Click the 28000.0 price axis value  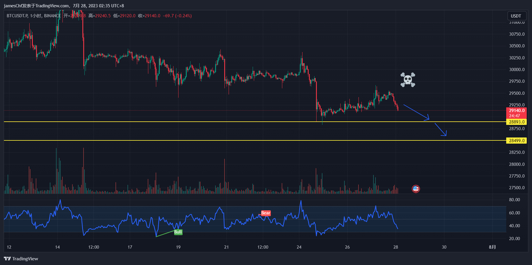[x=517, y=164]
